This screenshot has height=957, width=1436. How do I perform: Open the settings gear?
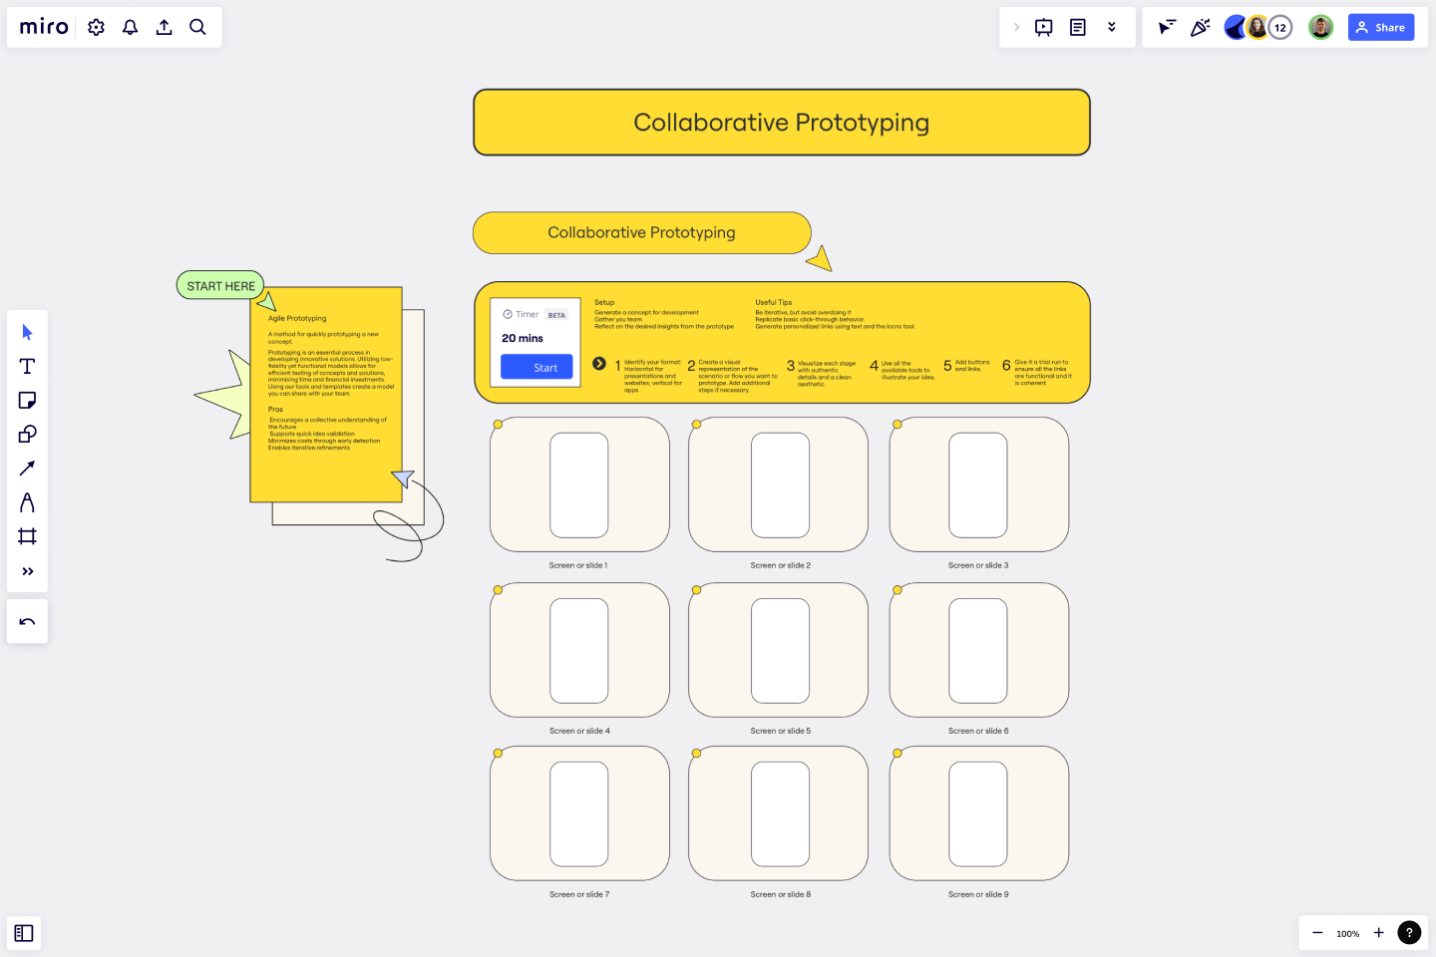pyautogui.click(x=96, y=27)
